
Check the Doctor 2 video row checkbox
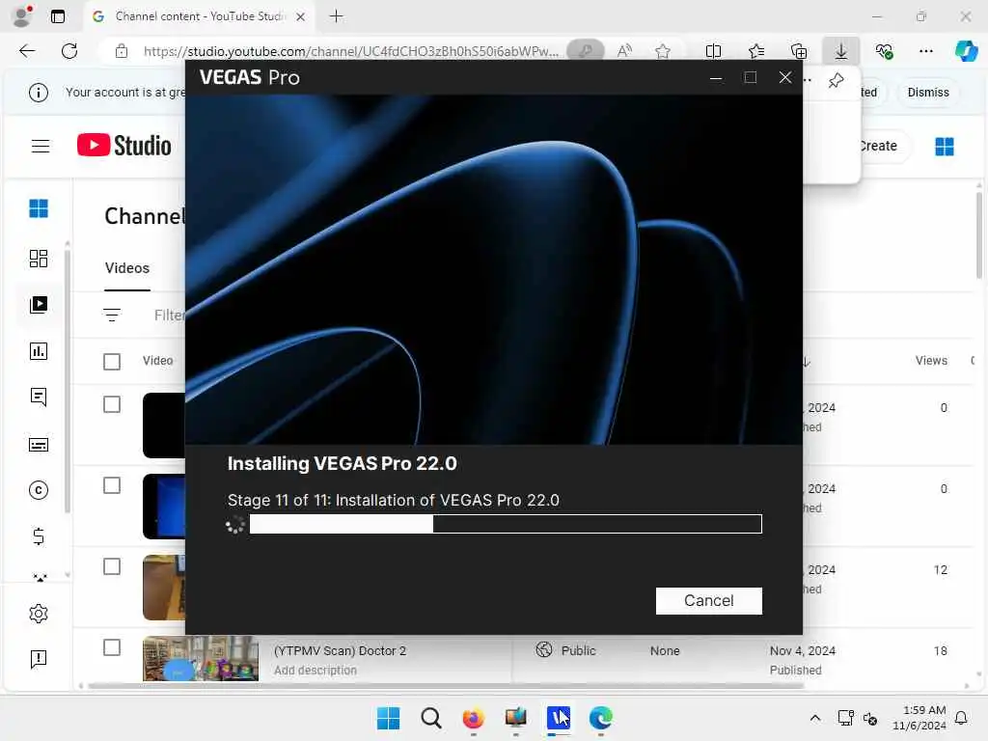pyautogui.click(x=112, y=647)
